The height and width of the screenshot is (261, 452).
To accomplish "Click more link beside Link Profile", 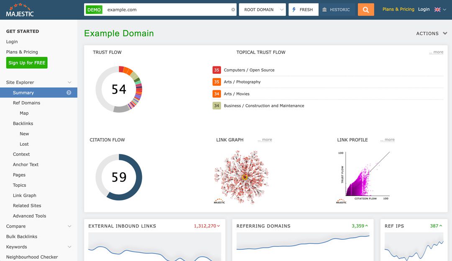I will 388,139.
